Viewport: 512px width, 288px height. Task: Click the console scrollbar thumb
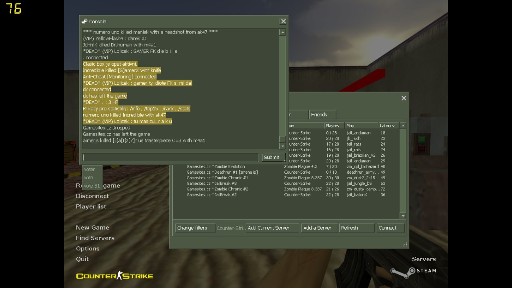tap(282, 140)
